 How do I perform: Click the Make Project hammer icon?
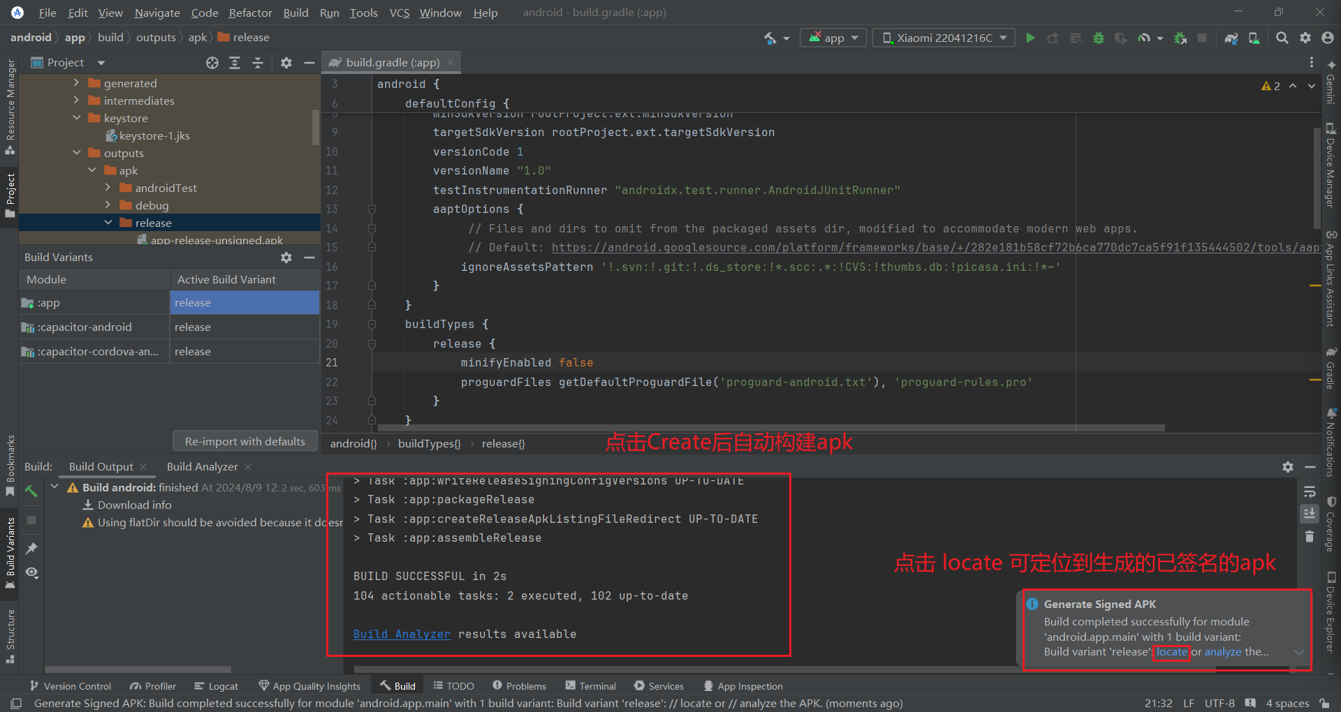770,38
